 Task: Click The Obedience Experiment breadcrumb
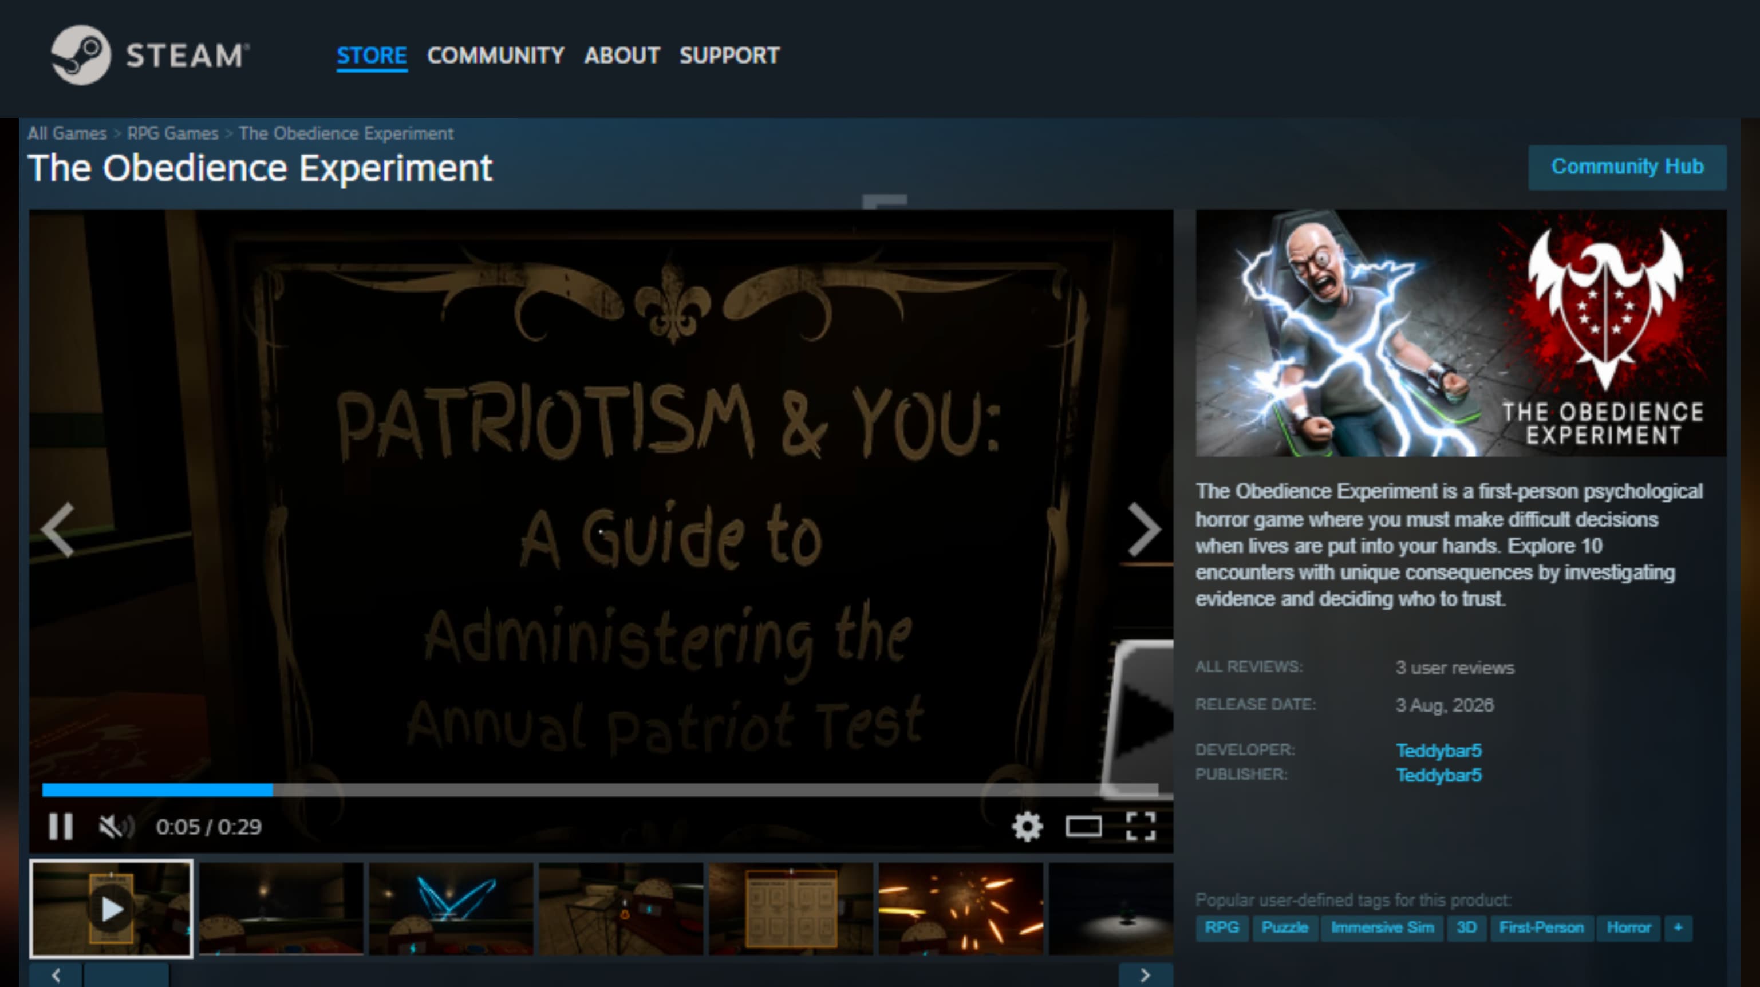coord(346,133)
